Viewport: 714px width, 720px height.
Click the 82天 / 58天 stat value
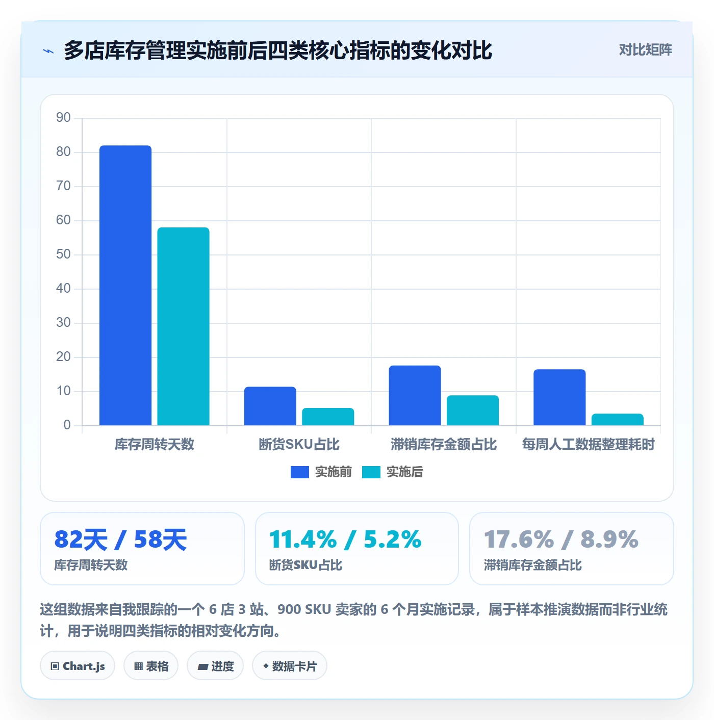(121, 539)
